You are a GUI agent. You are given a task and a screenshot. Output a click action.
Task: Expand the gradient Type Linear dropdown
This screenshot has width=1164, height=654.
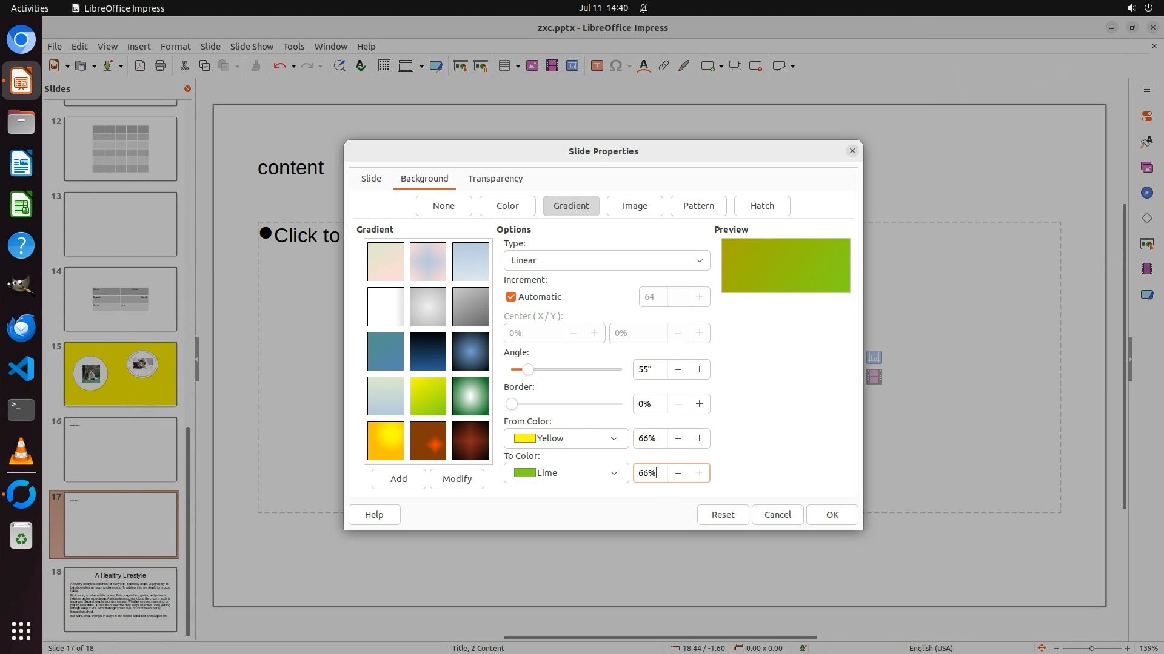click(x=606, y=260)
